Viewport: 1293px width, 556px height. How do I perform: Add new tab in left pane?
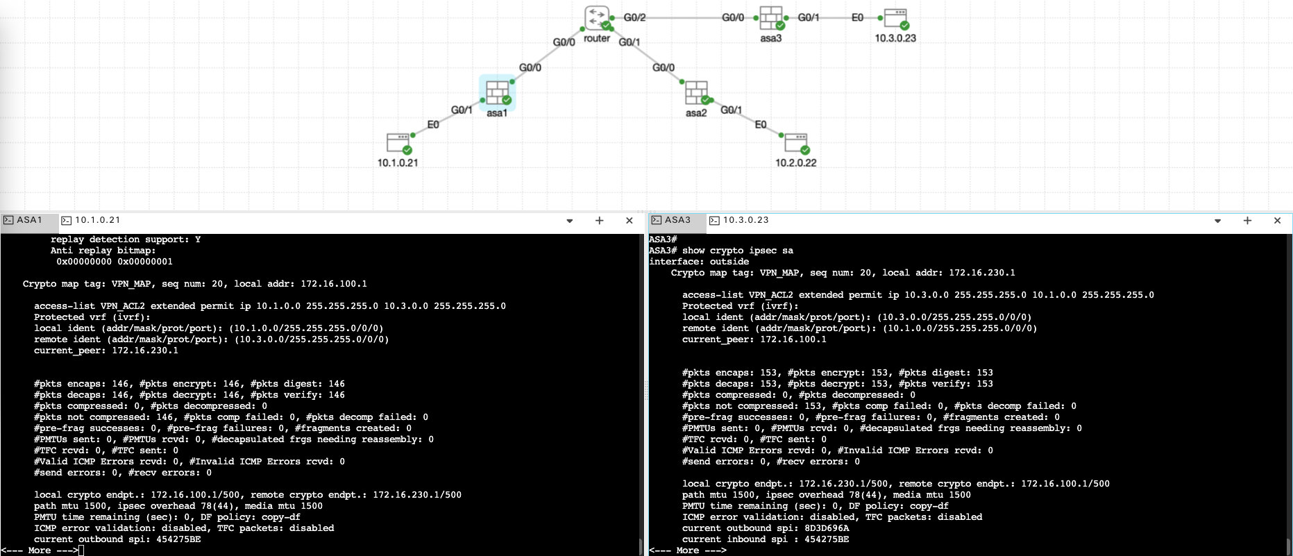(x=600, y=221)
